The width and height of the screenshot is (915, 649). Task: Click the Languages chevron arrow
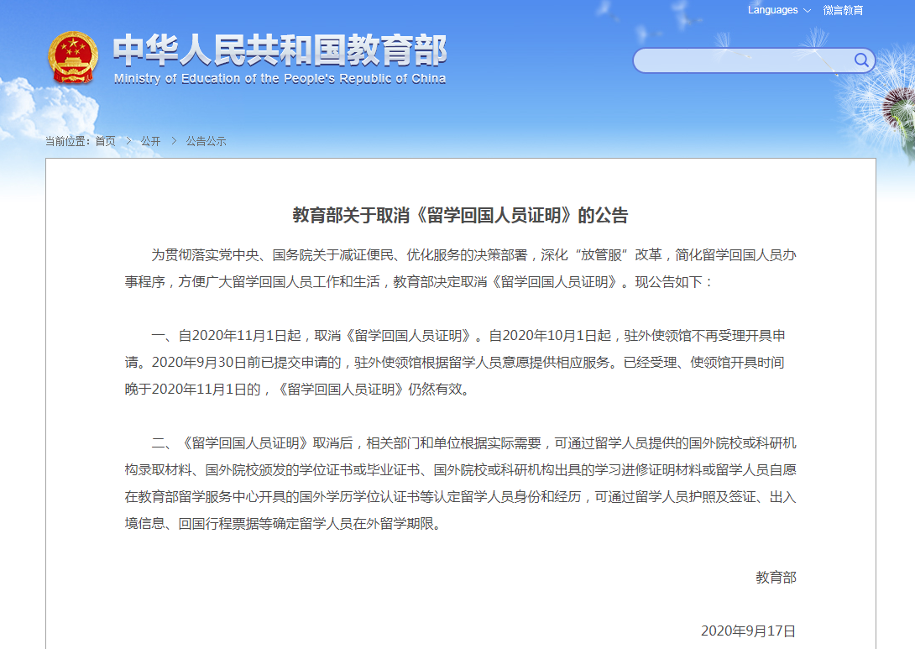pyautogui.click(x=807, y=11)
